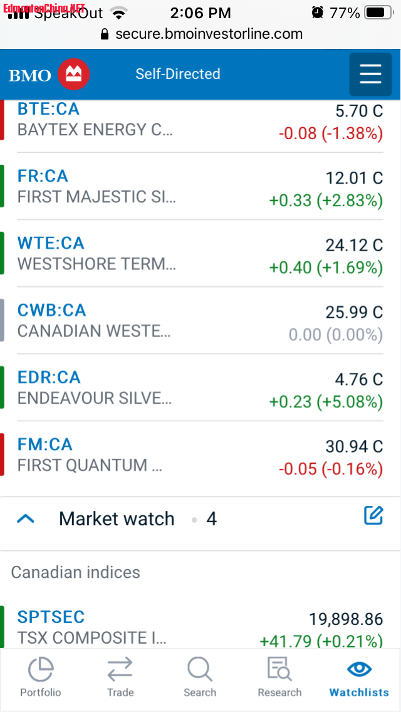This screenshot has width=401, height=712.
Task: Edit the Market watch list
Action: 373,516
